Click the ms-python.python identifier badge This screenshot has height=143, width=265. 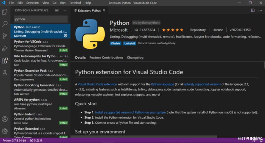(x=146, y=23)
